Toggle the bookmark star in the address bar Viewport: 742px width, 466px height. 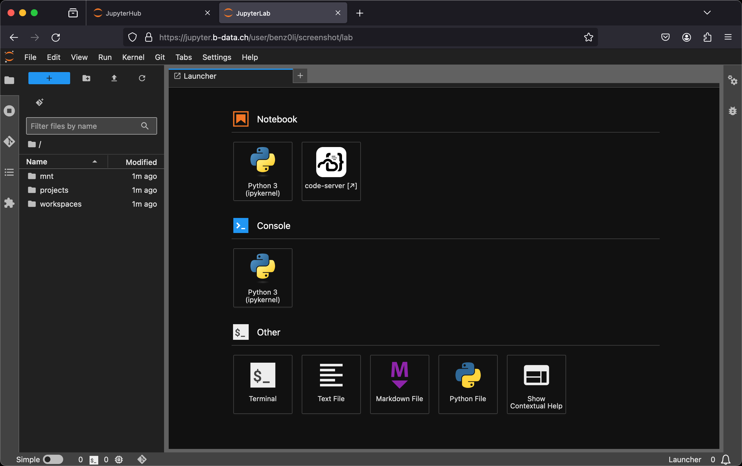click(x=588, y=37)
